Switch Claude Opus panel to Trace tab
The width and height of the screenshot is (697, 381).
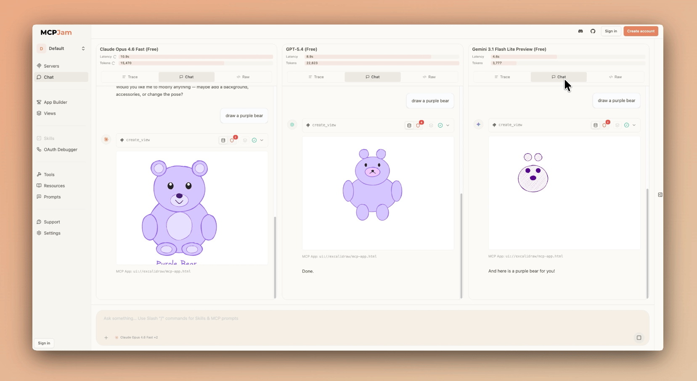[x=130, y=77]
